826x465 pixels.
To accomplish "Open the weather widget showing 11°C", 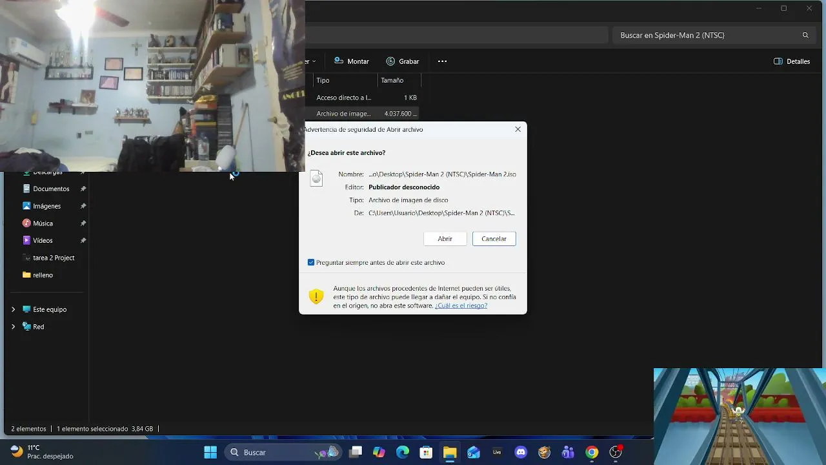I will (42, 452).
